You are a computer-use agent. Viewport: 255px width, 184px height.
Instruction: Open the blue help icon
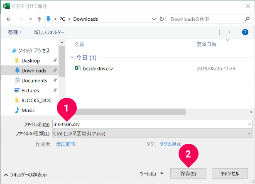245,32
